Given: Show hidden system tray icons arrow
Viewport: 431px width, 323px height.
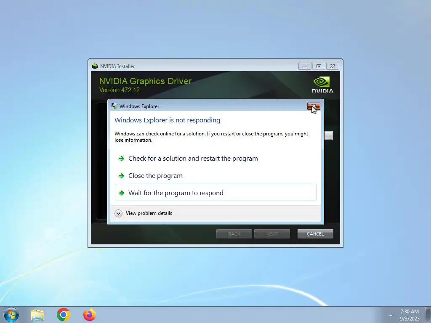Looking at the screenshot, I should pyautogui.click(x=391, y=315).
